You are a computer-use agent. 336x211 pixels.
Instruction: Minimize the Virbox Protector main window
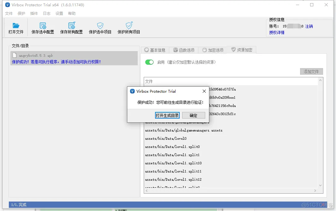pos(298,5)
